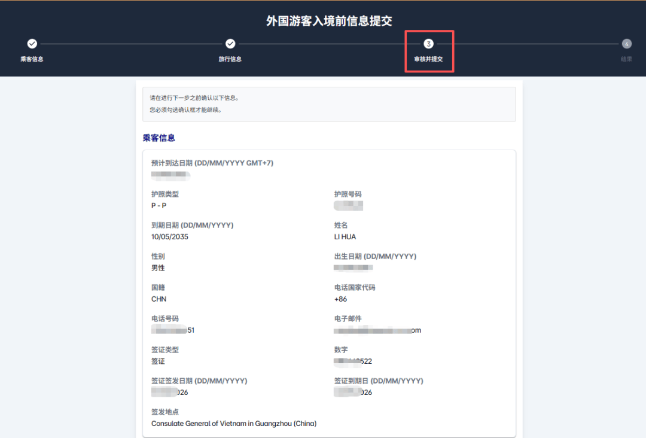Viewport: 646px width, 438px height.
Task: Click the 性别 label
Action: pyautogui.click(x=158, y=256)
